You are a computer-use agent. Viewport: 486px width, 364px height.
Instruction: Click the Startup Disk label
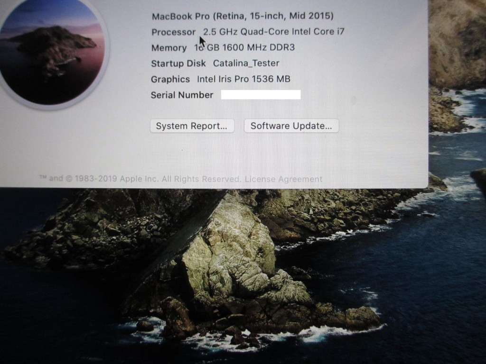coord(178,64)
